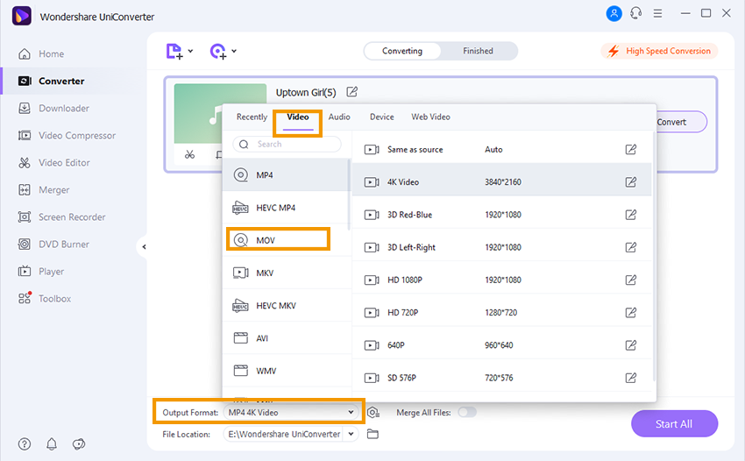Open the hamburger main menu
The height and width of the screenshot is (461, 745).
[657, 13]
